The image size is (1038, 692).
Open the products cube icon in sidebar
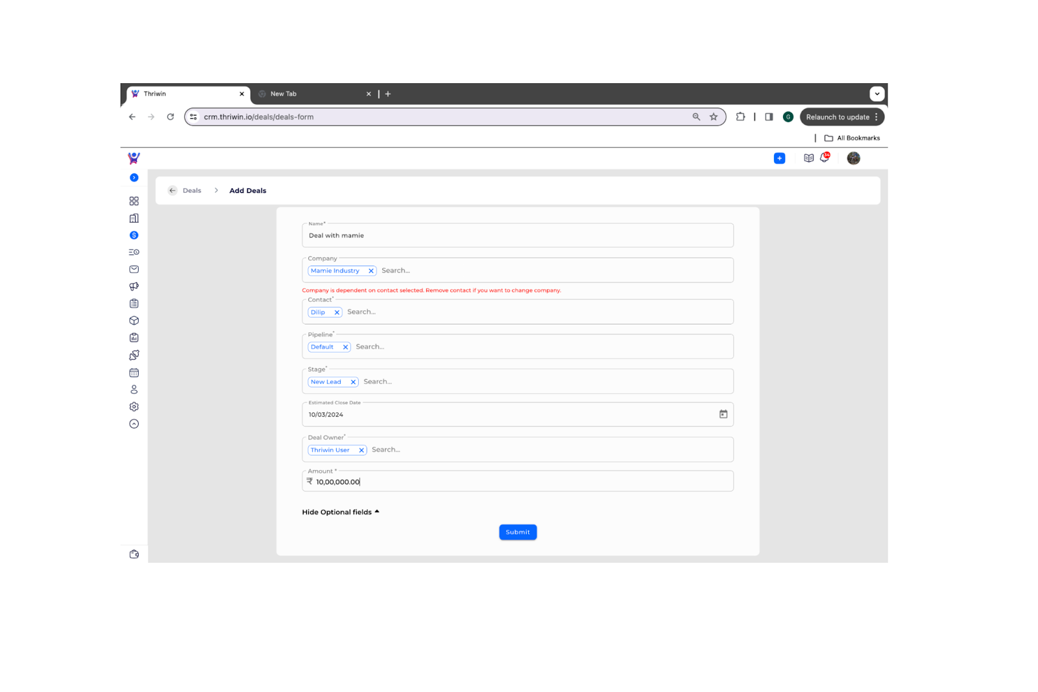134,321
